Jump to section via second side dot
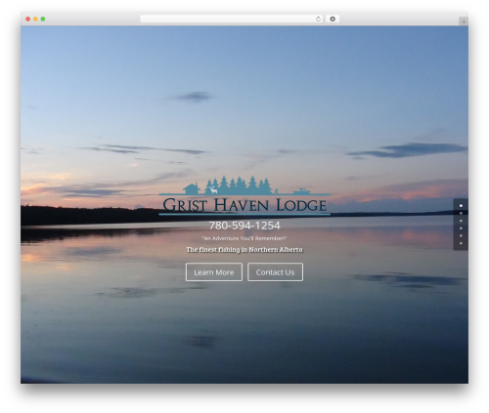The image size is (489, 413). point(461,213)
